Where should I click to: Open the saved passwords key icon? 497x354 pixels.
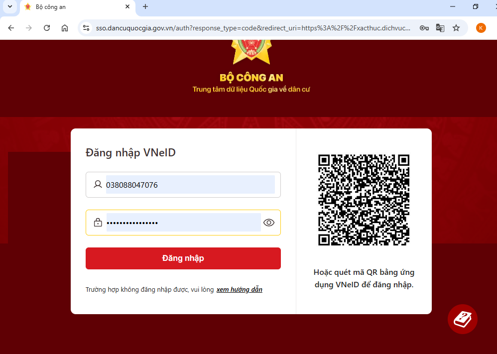click(x=424, y=28)
